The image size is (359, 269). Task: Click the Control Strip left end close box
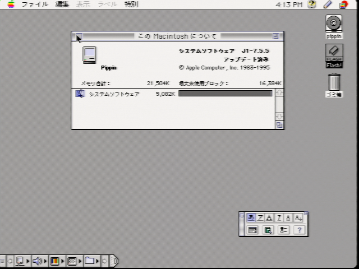[x=2, y=261]
